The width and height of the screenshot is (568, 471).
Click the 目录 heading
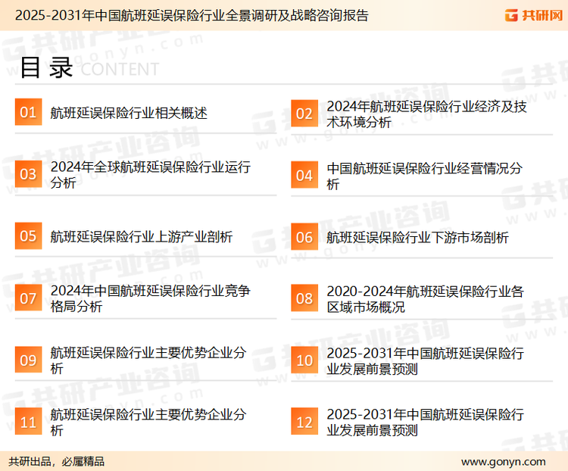[x=46, y=67]
